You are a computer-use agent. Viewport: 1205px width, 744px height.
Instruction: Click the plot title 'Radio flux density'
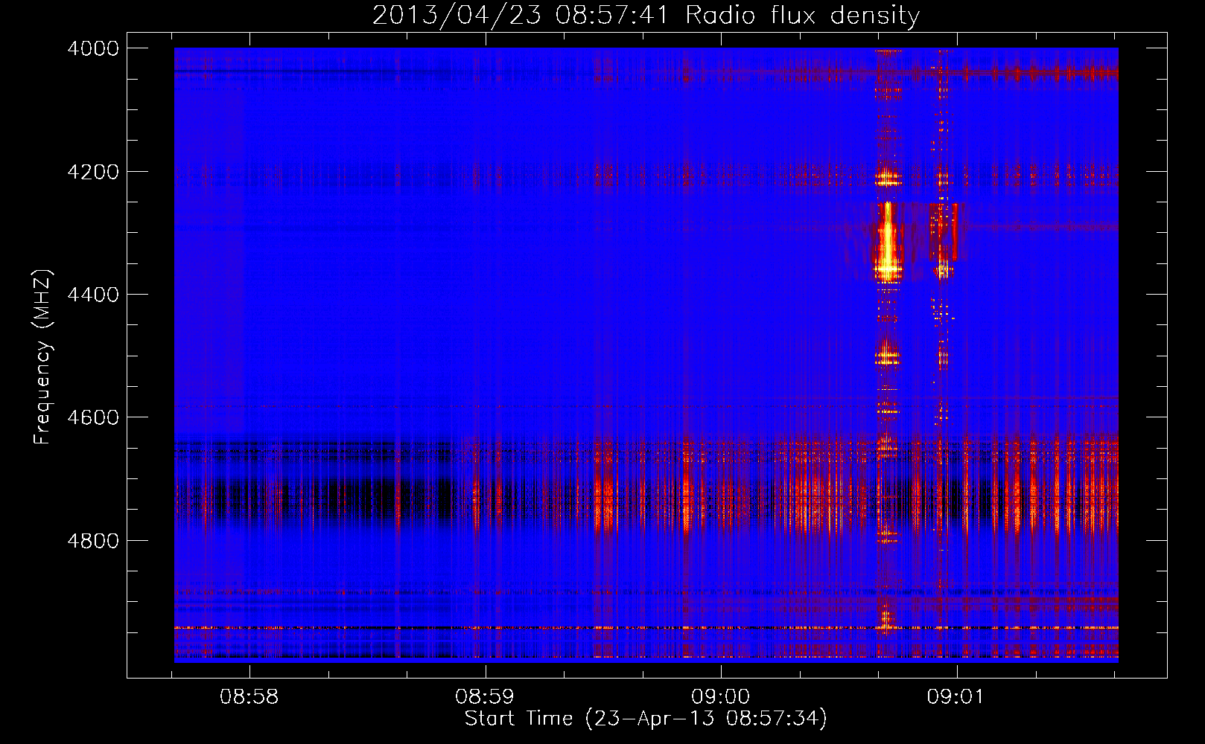[802, 15]
